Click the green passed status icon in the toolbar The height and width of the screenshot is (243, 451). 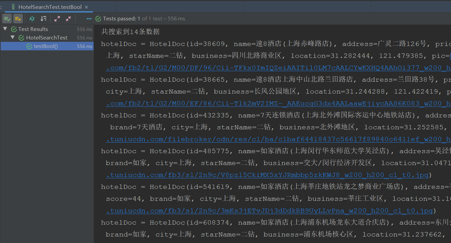click(98, 19)
